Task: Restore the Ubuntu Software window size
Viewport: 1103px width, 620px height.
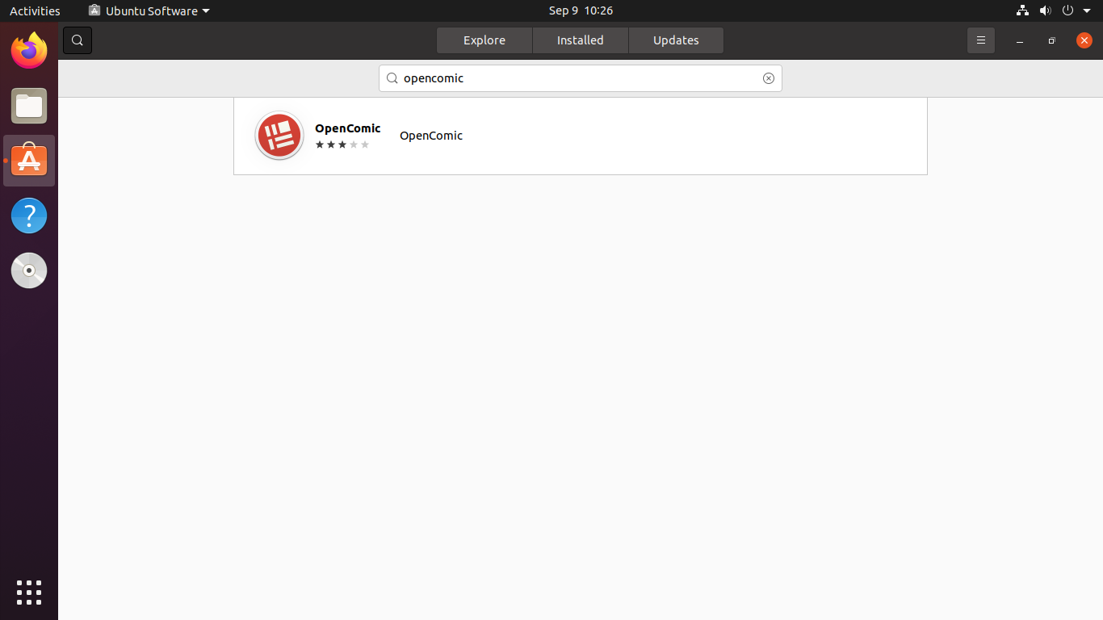Action: point(1051,40)
